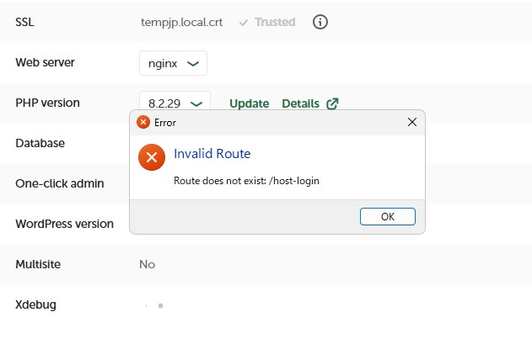532x344 pixels.
Task: Click the Error dialog title text
Action: click(x=165, y=123)
